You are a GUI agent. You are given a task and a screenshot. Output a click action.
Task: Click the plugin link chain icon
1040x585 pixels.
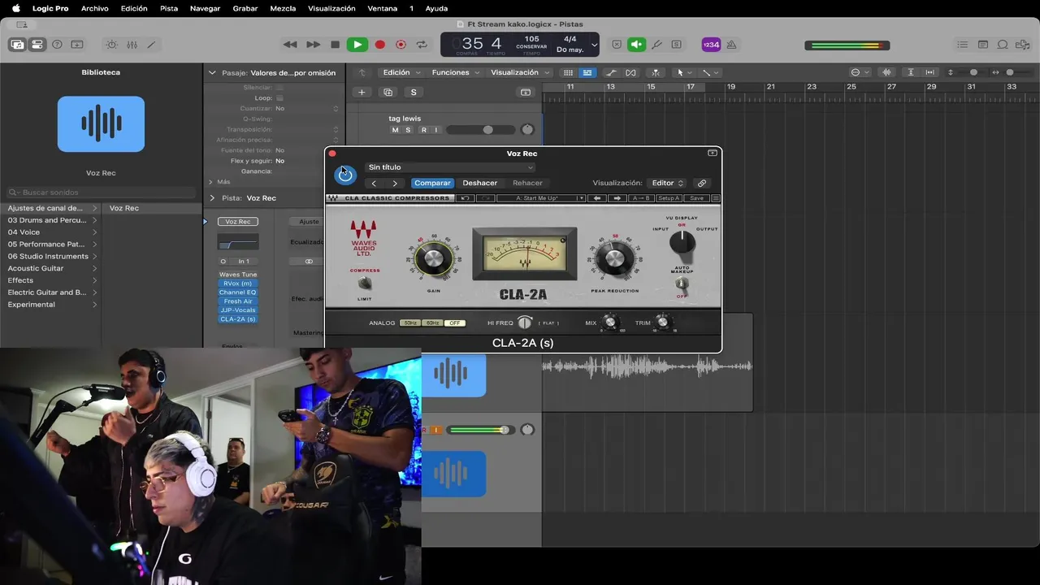pos(702,183)
